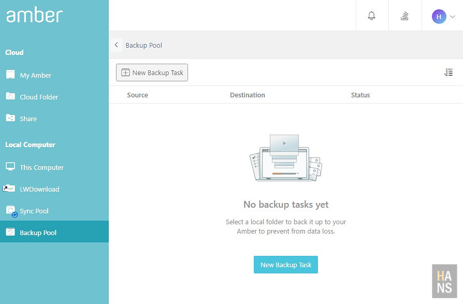Screen dimensions: 463x304
Task: Open the notifications bell icon
Action: click(371, 16)
